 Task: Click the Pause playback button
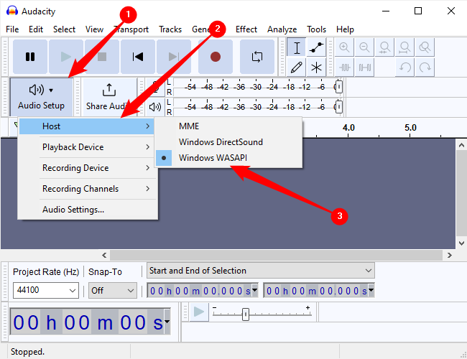click(30, 57)
